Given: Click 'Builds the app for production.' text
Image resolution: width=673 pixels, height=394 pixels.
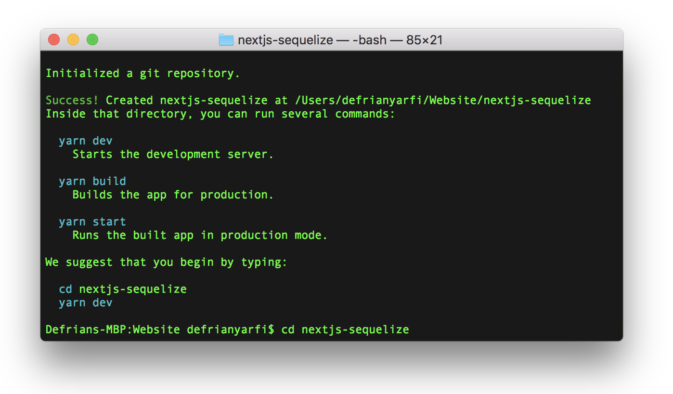Looking at the screenshot, I should [173, 195].
